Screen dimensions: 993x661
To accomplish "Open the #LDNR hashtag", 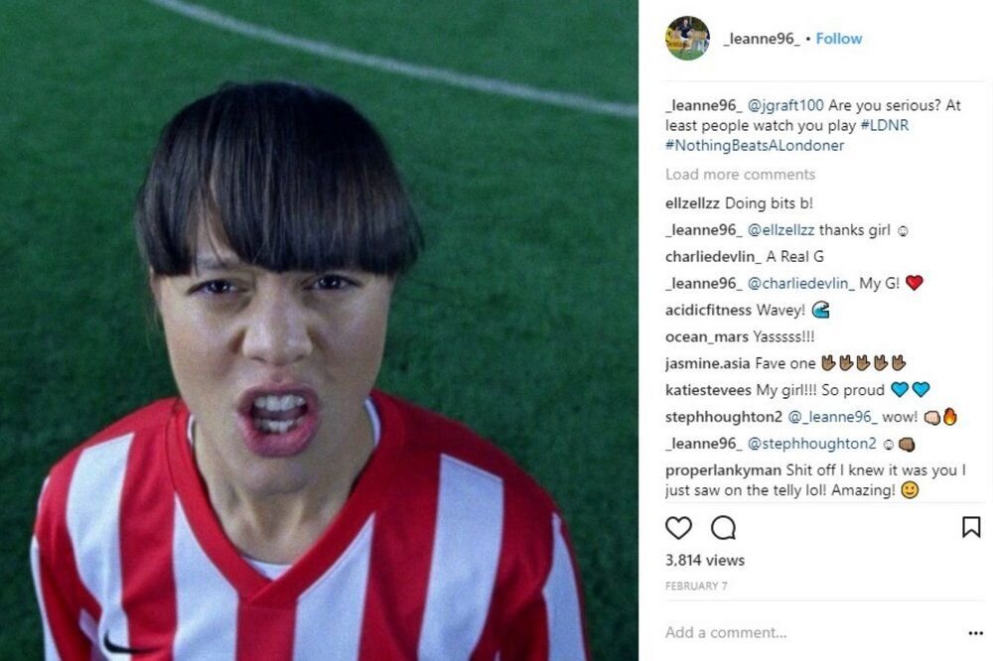I will tap(884, 125).
